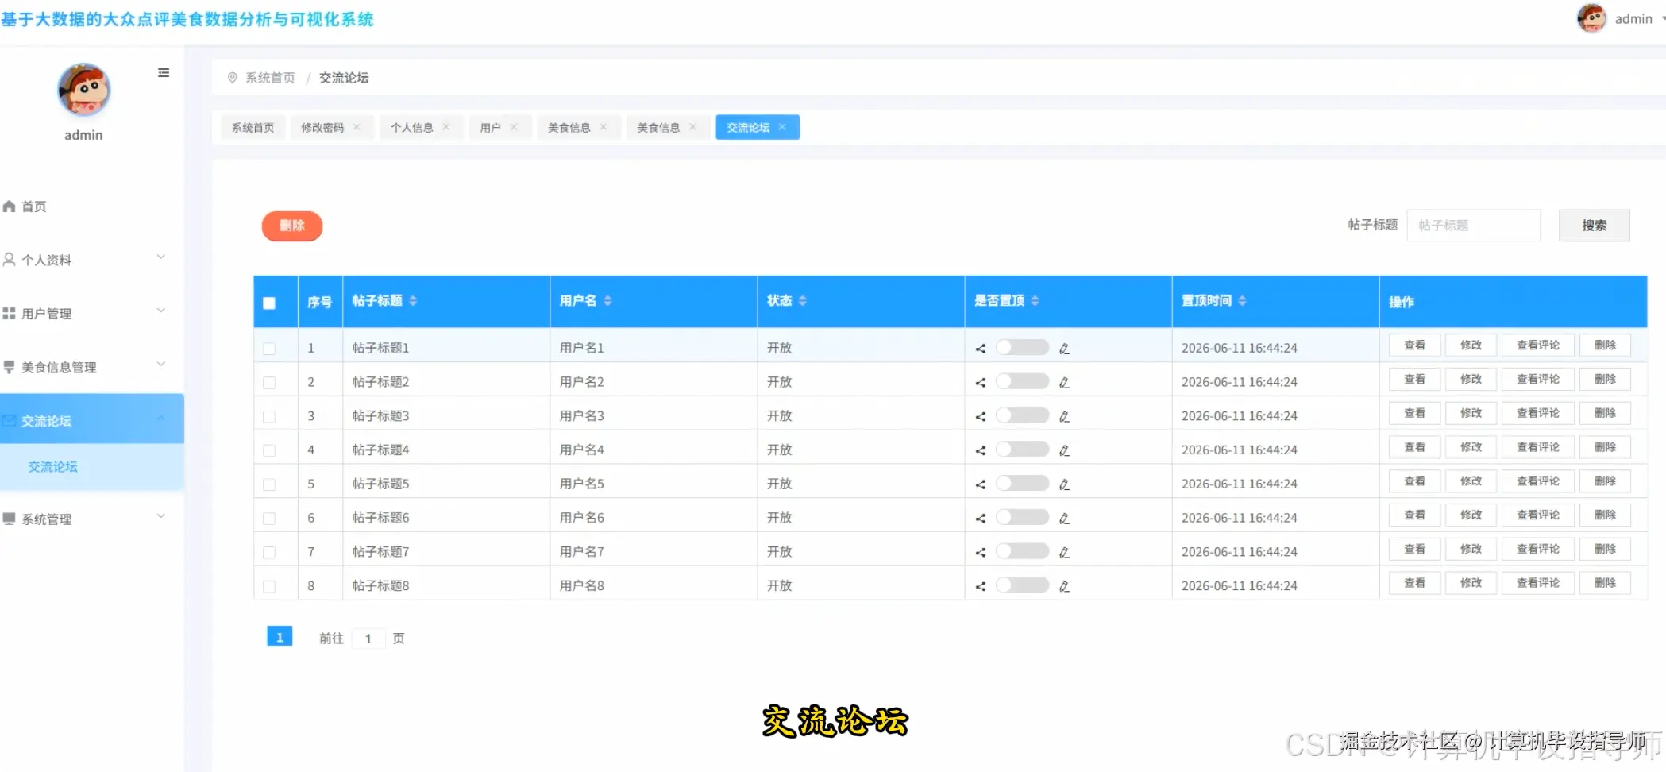Check the checkbox for row 帖子标题8
This screenshot has height=772, width=1666.
(269, 587)
